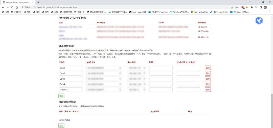Open the 百度 bookmark

5,12
